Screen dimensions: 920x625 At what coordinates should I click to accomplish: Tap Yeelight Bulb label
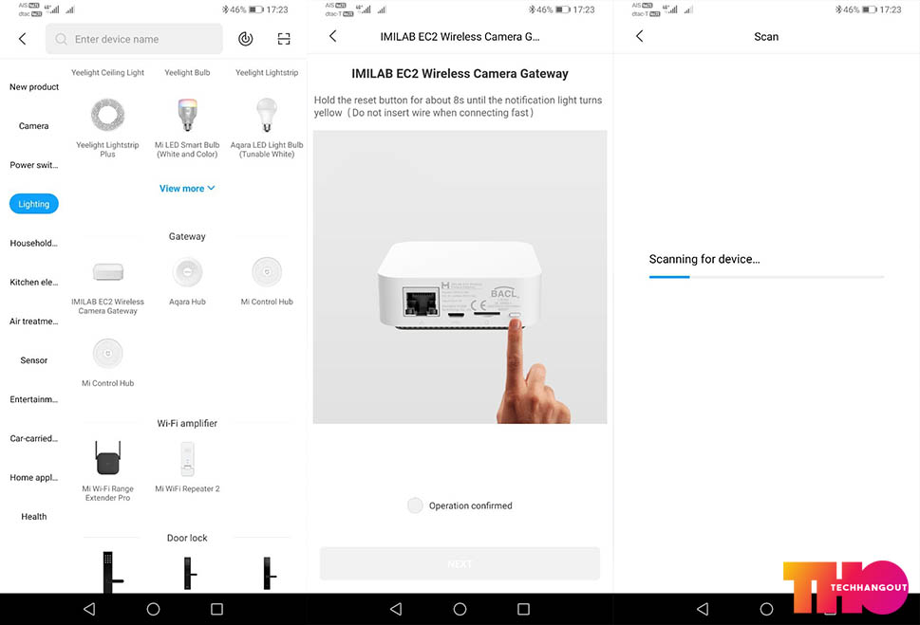click(187, 73)
